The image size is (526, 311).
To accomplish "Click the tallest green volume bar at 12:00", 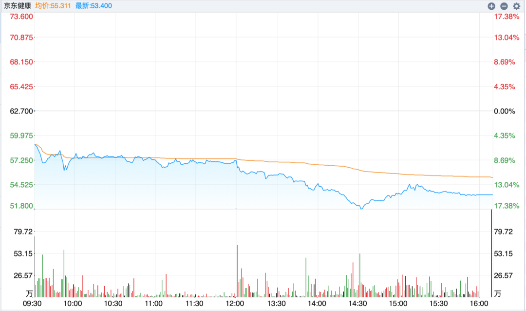I will 237,271.
